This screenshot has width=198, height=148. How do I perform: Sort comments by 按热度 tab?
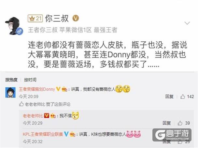(x=11, y=80)
